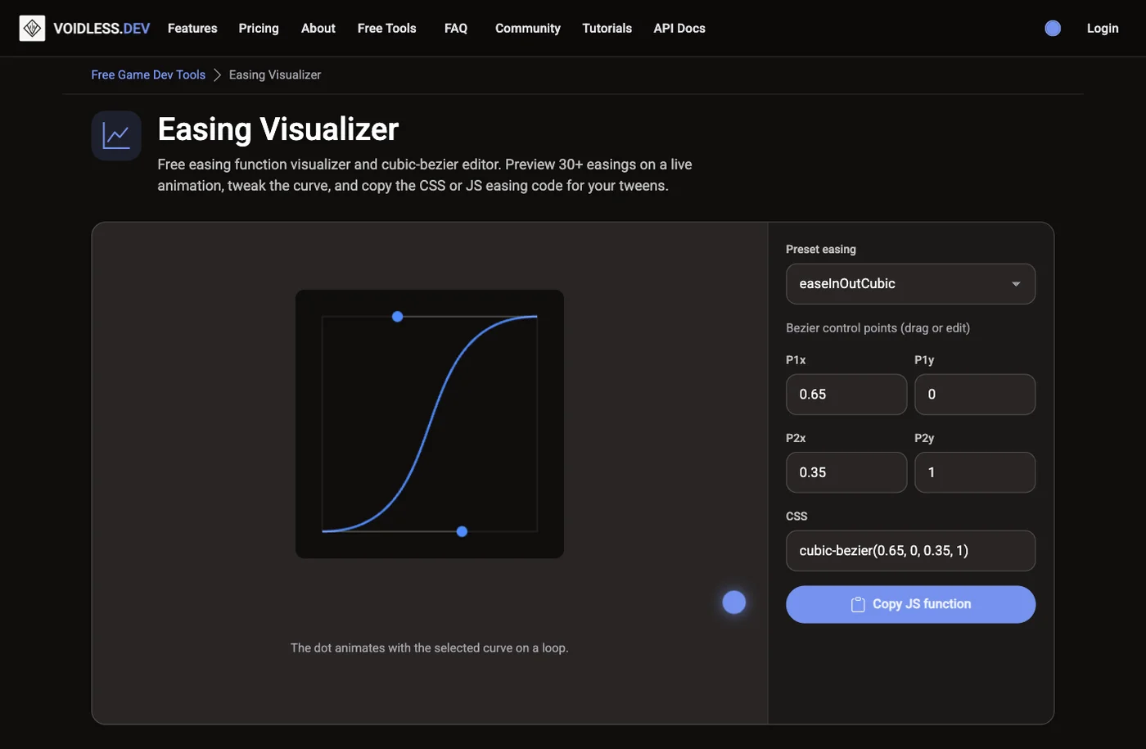The width and height of the screenshot is (1146, 749).
Task: Go to the Pricing page
Action: [x=259, y=28]
